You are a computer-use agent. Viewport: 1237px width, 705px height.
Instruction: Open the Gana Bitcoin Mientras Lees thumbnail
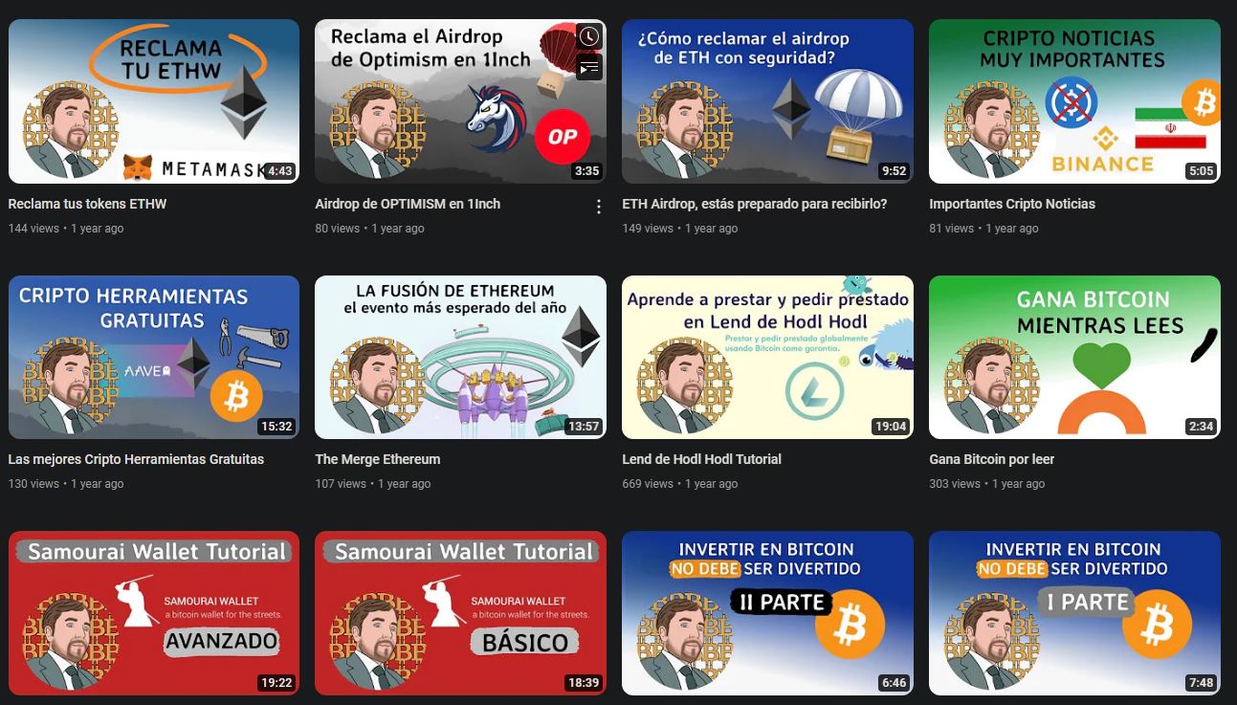[1074, 357]
